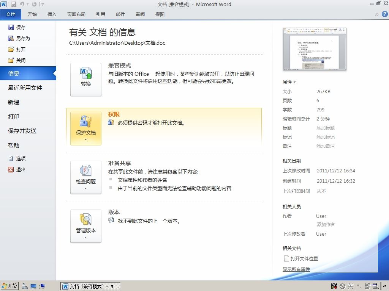Screen dimensions: 389x291
Task: Click the first quick launch icon after 开始
Action: tap(25, 286)
